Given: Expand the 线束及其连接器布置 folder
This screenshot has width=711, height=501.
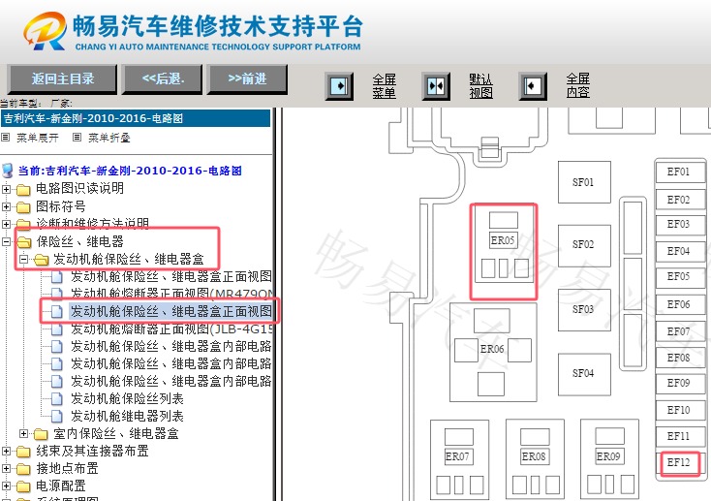Looking at the screenshot, I should point(7,451).
